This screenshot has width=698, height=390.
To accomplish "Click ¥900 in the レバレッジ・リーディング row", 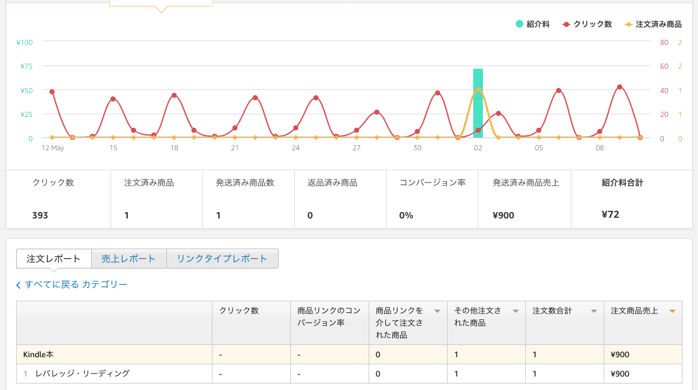I will pos(620,374).
